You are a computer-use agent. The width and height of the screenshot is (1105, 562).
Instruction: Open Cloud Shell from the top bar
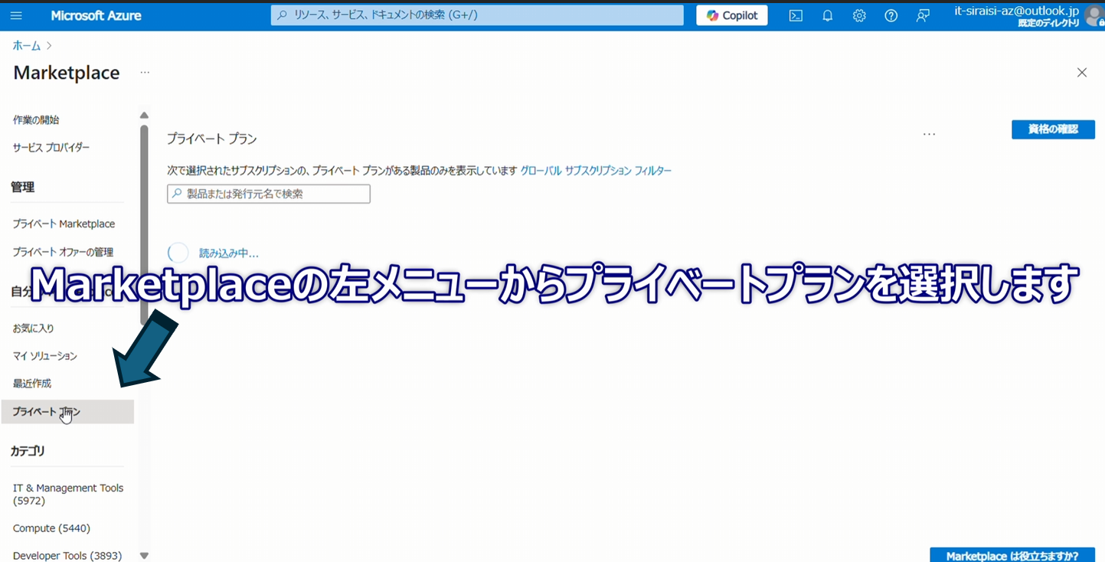click(x=795, y=15)
